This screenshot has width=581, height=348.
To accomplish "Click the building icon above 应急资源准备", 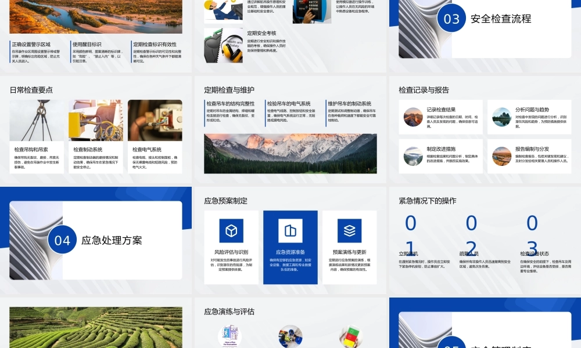I will tap(290, 231).
